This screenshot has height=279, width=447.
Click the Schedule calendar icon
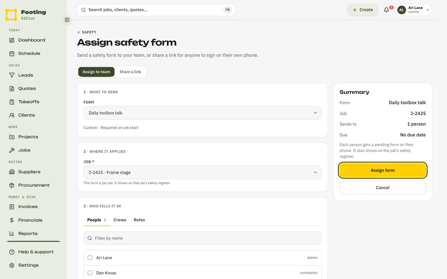click(x=12, y=54)
